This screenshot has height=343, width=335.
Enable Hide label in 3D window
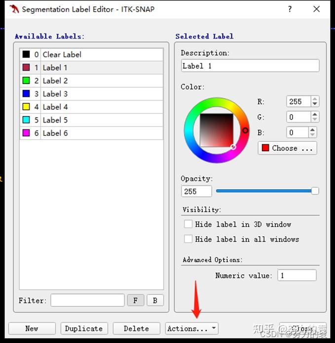tap(188, 224)
